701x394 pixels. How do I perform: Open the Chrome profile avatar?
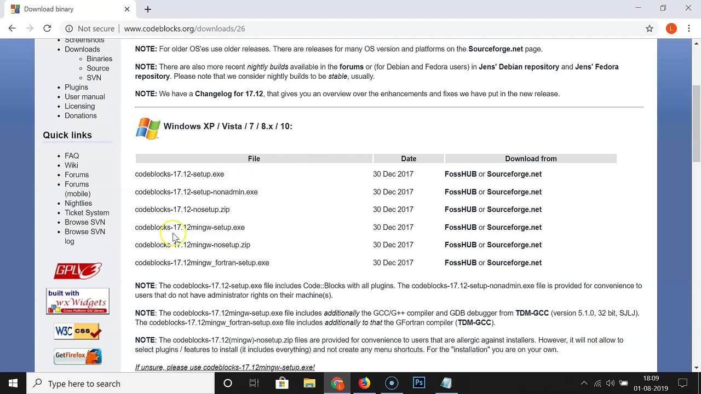[x=671, y=28]
